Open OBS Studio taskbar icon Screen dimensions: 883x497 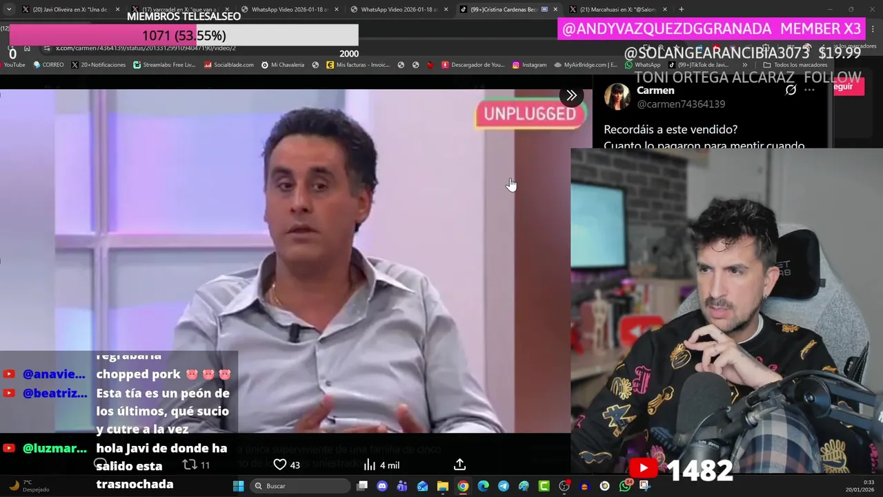coord(564,486)
